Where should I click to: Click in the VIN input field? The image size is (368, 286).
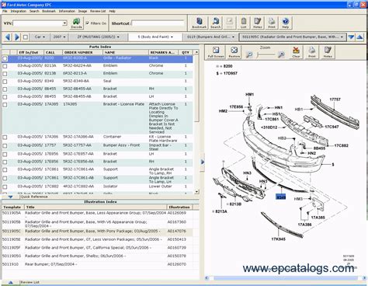pos(38,23)
